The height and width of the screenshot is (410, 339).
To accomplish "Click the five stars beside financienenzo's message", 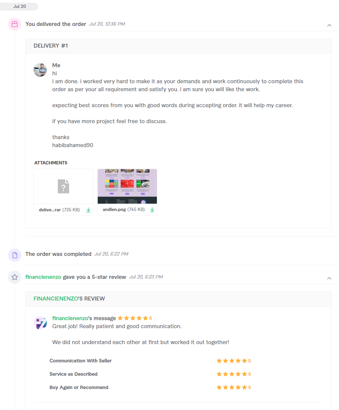I will (133, 318).
